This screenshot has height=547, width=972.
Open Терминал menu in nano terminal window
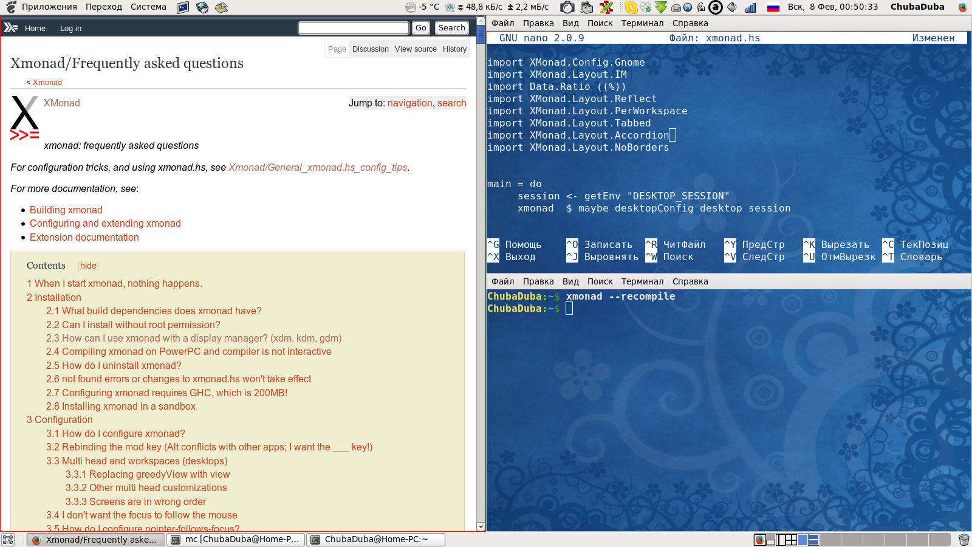pyautogui.click(x=642, y=23)
